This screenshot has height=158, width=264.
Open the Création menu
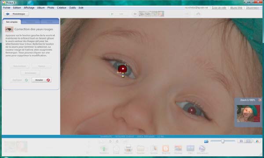pos(62,8)
